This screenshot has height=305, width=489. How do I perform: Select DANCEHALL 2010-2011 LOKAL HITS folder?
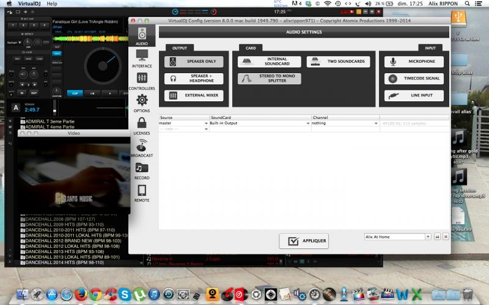(74, 235)
